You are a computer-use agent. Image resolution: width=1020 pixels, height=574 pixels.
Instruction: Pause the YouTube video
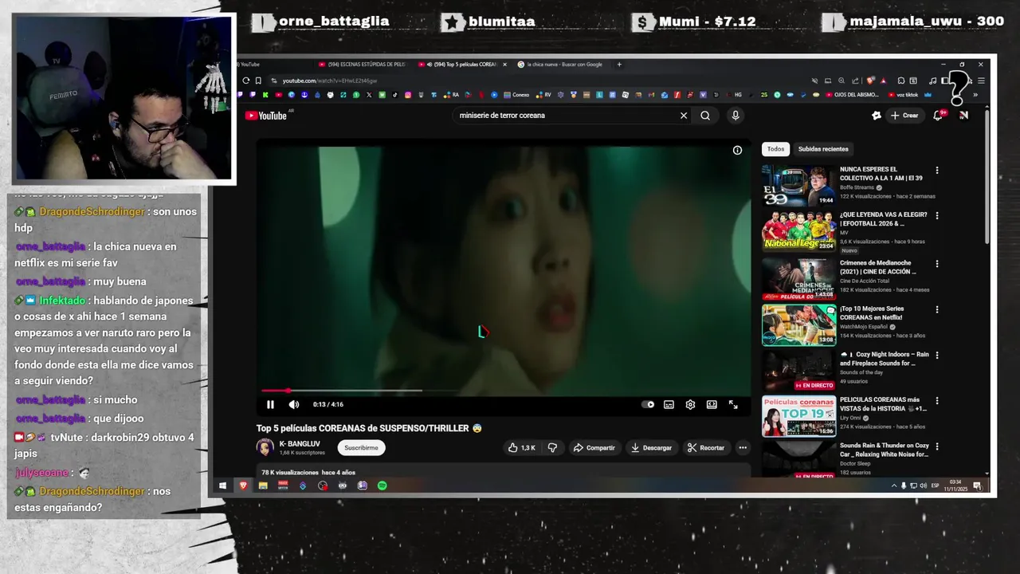[x=270, y=405]
